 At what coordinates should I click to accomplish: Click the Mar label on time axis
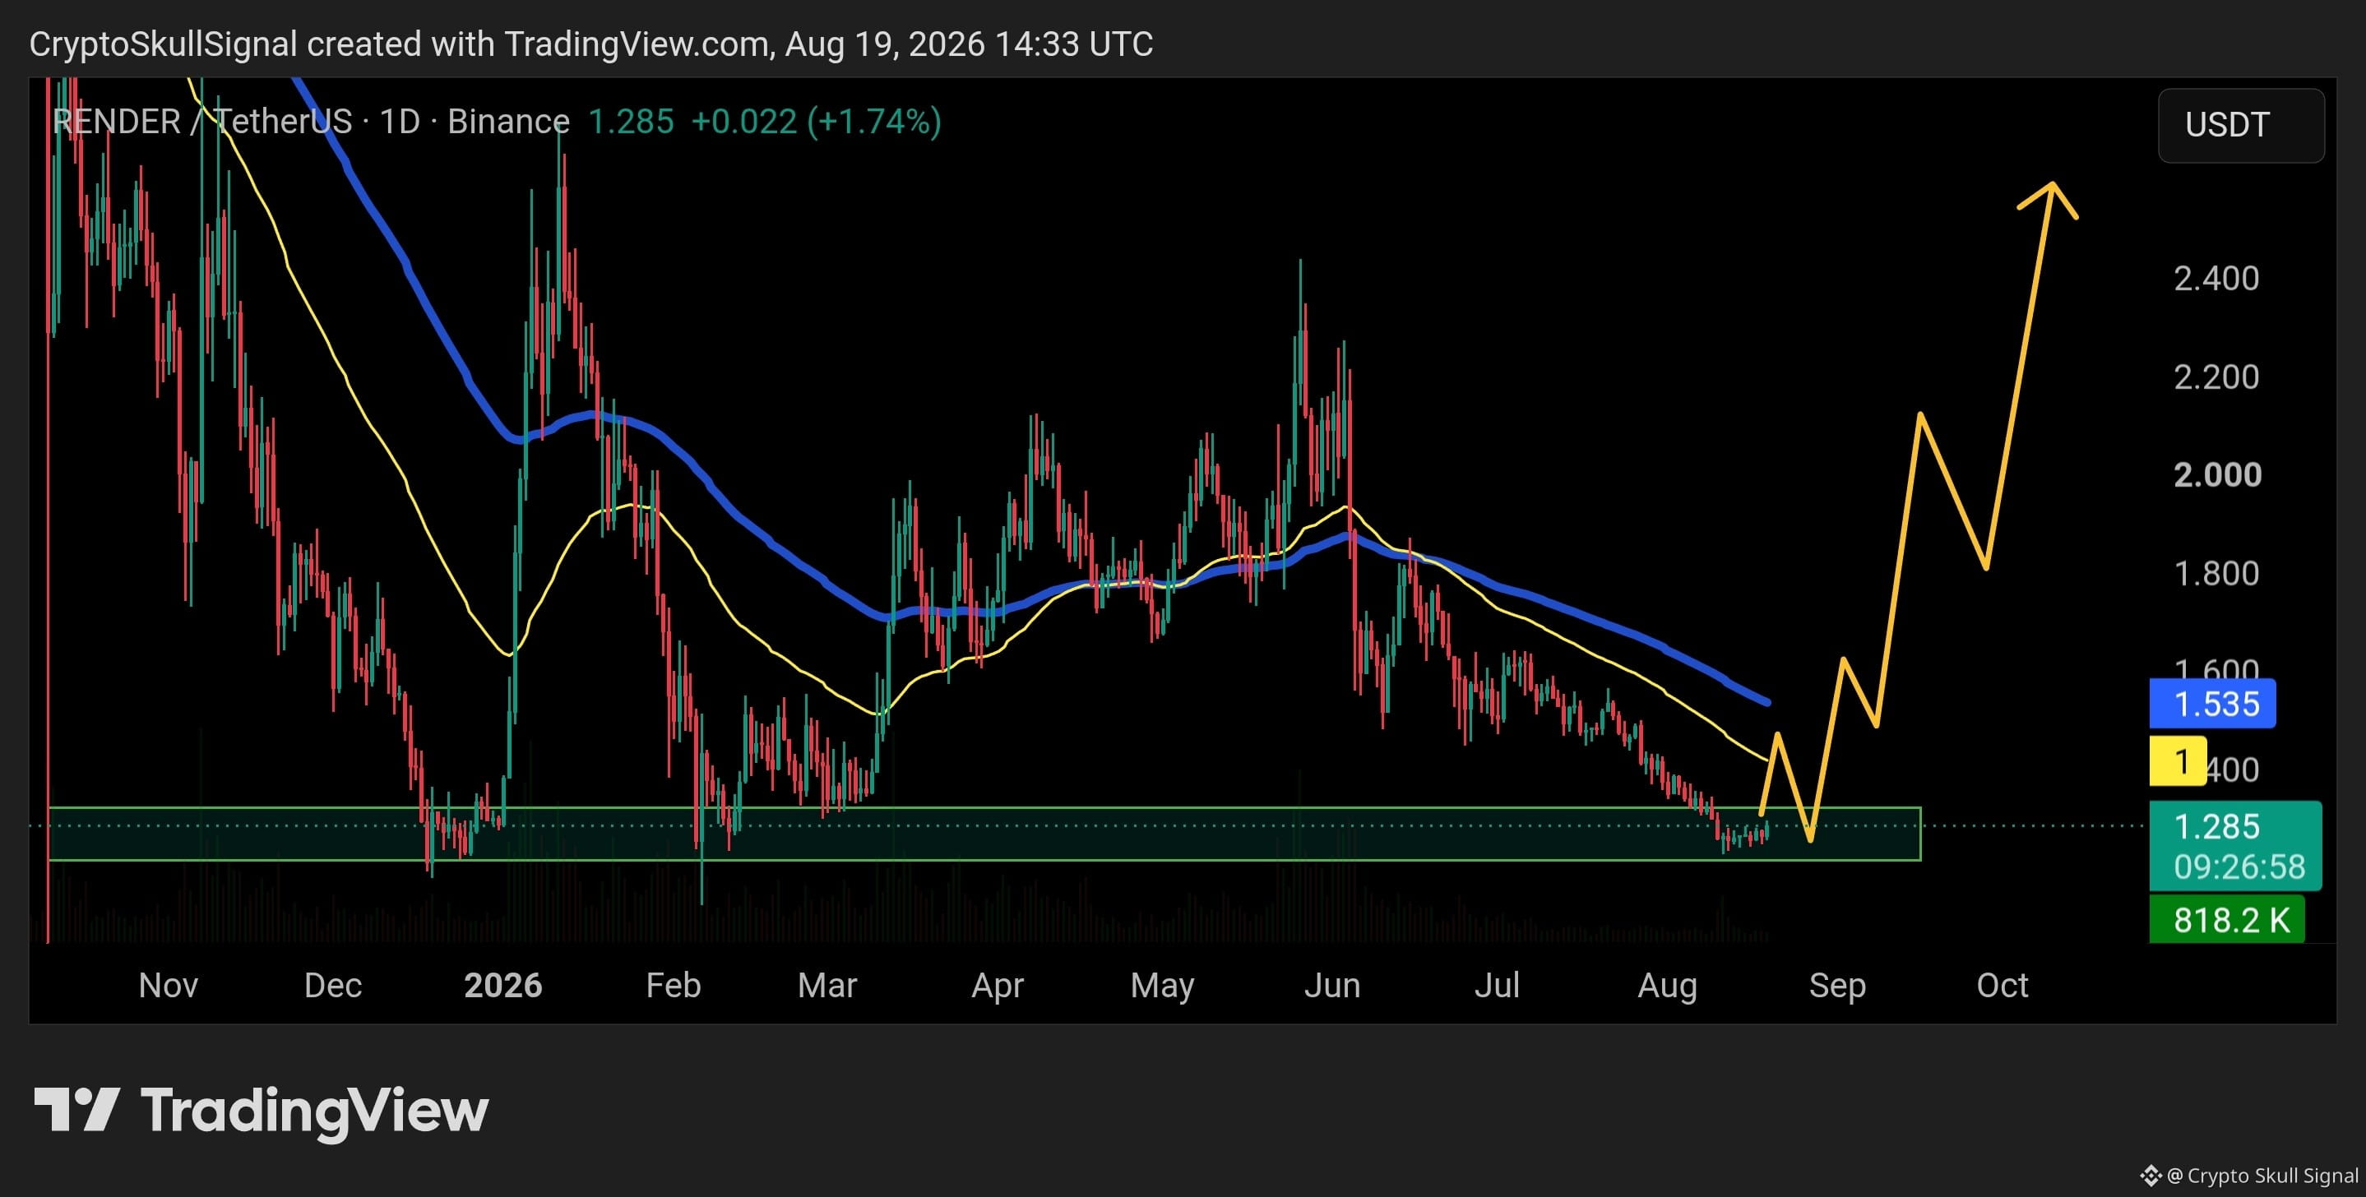pyautogui.click(x=826, y=985)
